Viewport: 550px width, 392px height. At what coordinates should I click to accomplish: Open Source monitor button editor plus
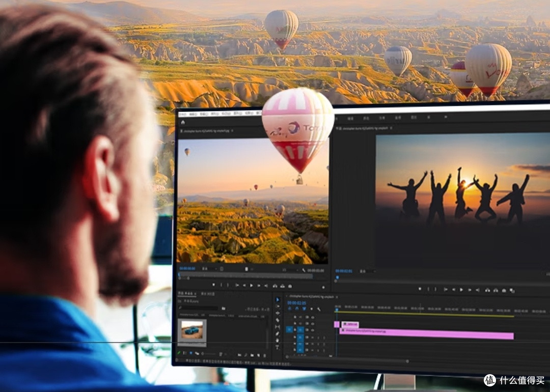[x=323, y=288]
